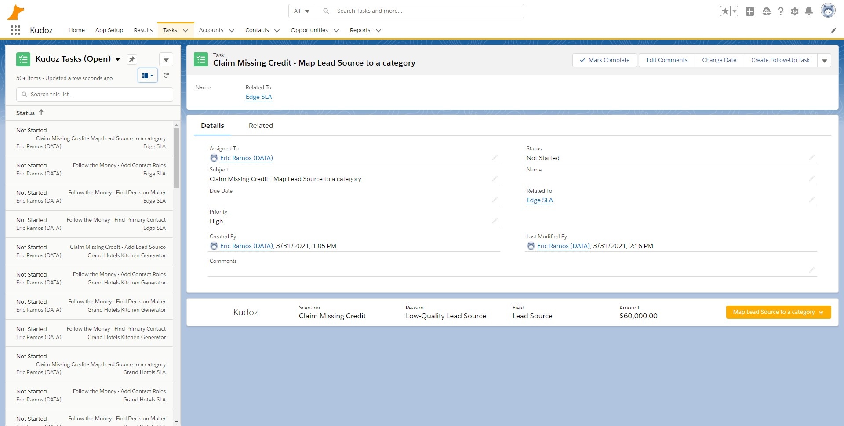Select Find Decision Maker task for Edge SLA
This screenshot has width=844, height=426.
[x=89, y=197]
